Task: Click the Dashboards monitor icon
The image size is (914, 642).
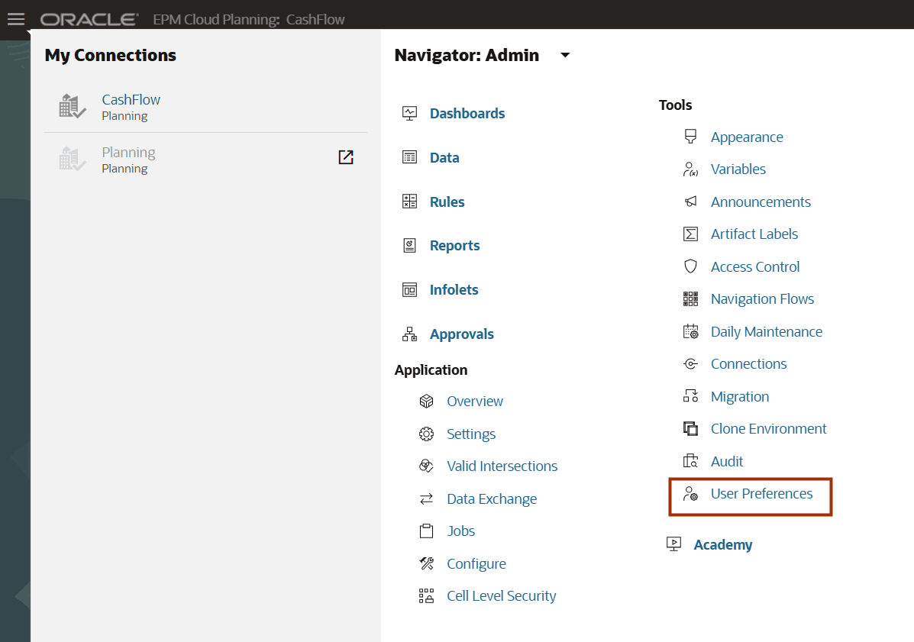Action: [x=410, y=113]
